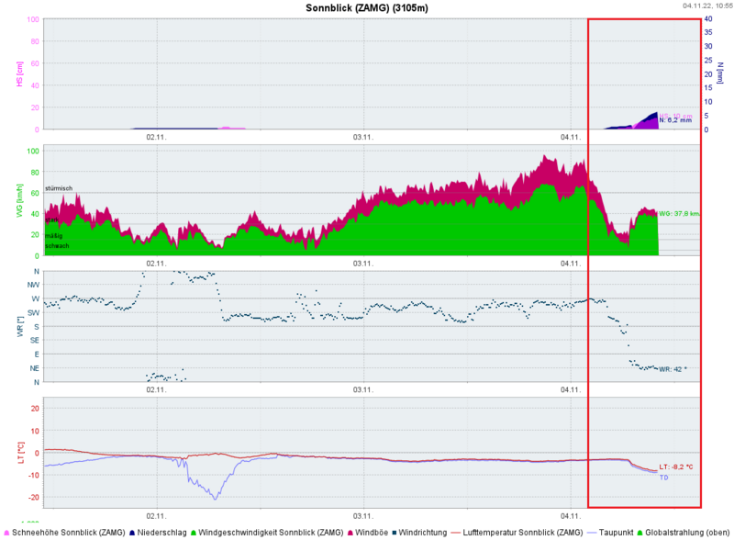Click the wind speed value WG: 37,8 km
Viewport: 734px width, 540px height.
coord(679,214)
